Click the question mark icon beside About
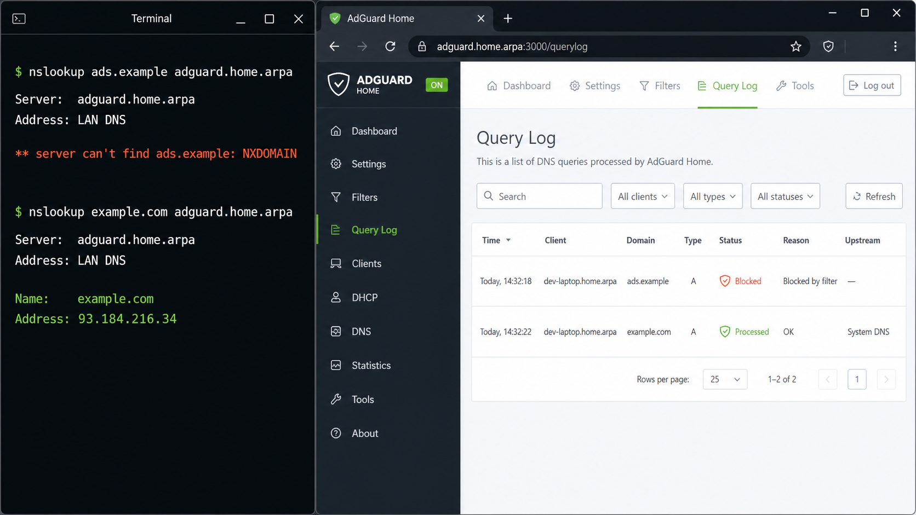 336,433
